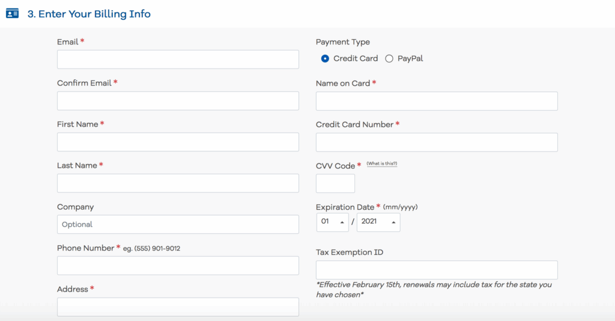Click the 'What is this?' CVV link
The height and width of the screenshot is (321, 615).
point(381,164)
